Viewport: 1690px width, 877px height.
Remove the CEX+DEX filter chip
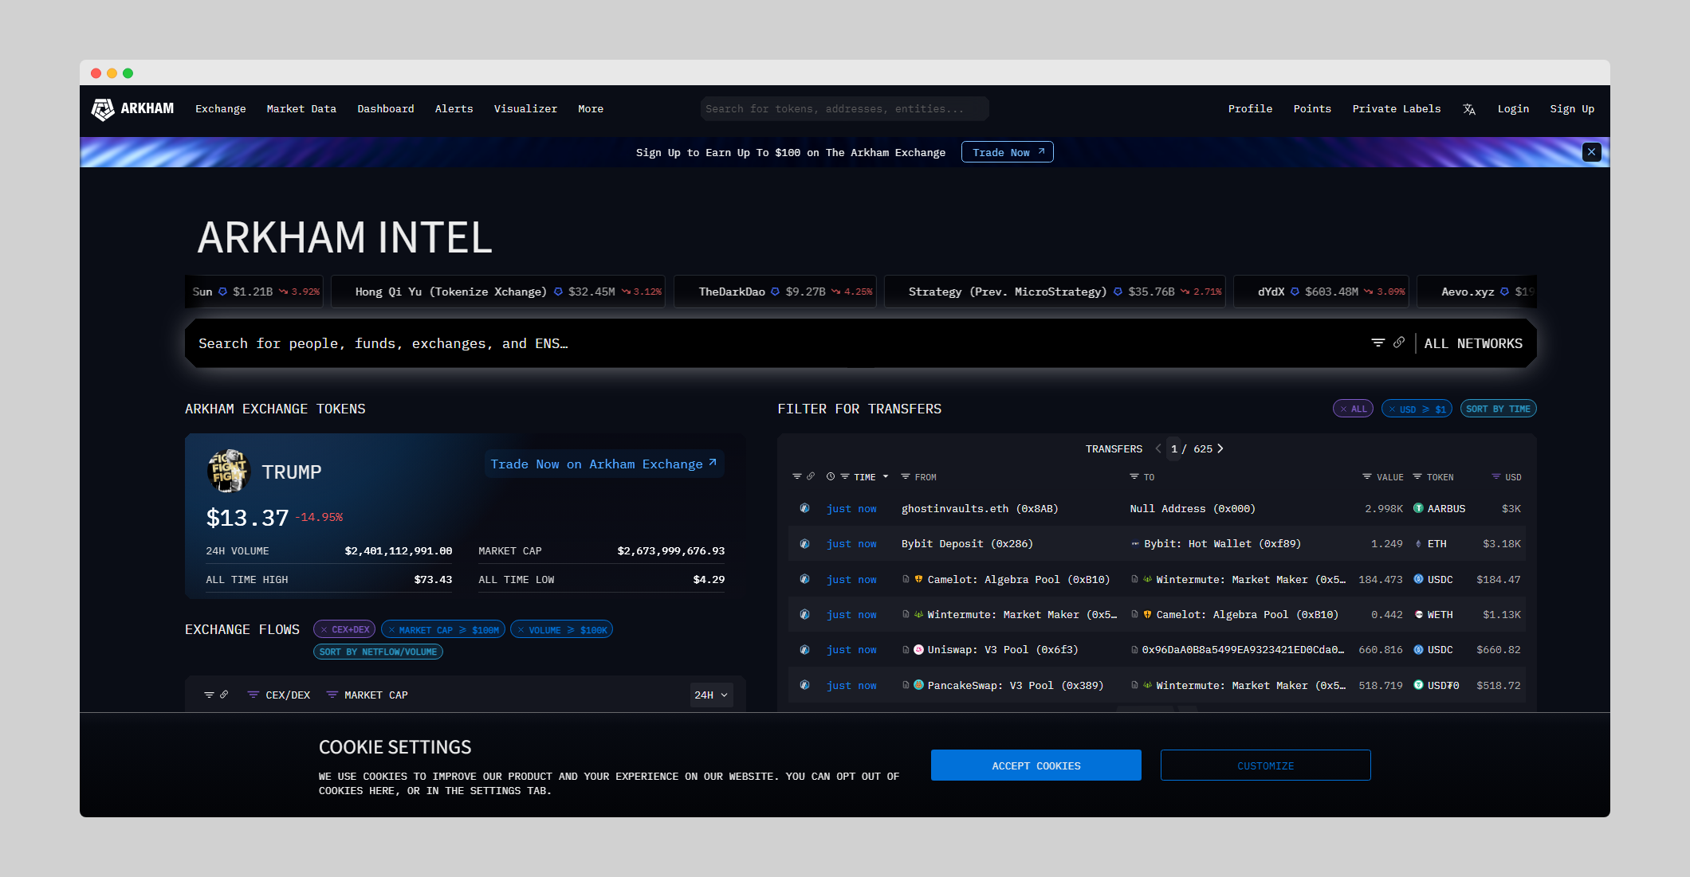coord(324,629)
